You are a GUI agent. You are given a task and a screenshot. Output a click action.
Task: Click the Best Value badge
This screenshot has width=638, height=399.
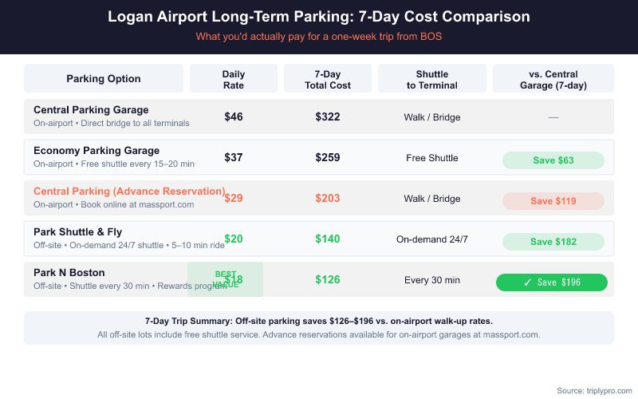point(225,279)
